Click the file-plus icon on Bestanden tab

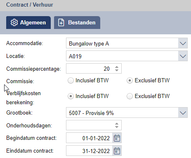(61, 22)
